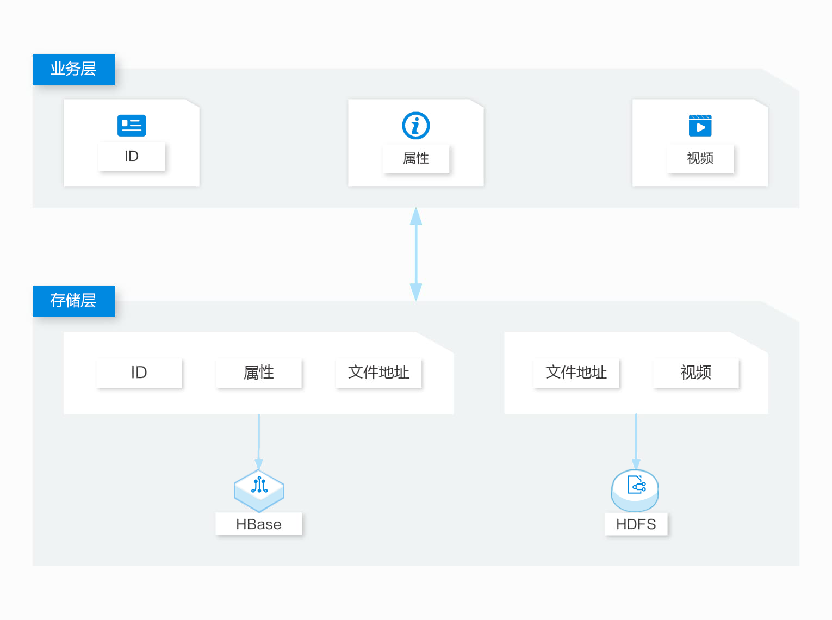Click the ID card icon in business layer
This screenshot has width=832, height=620.
132,126
